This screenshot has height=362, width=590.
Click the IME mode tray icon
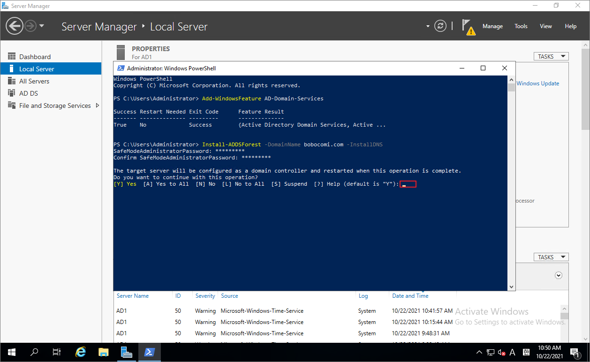pos(526,352)
